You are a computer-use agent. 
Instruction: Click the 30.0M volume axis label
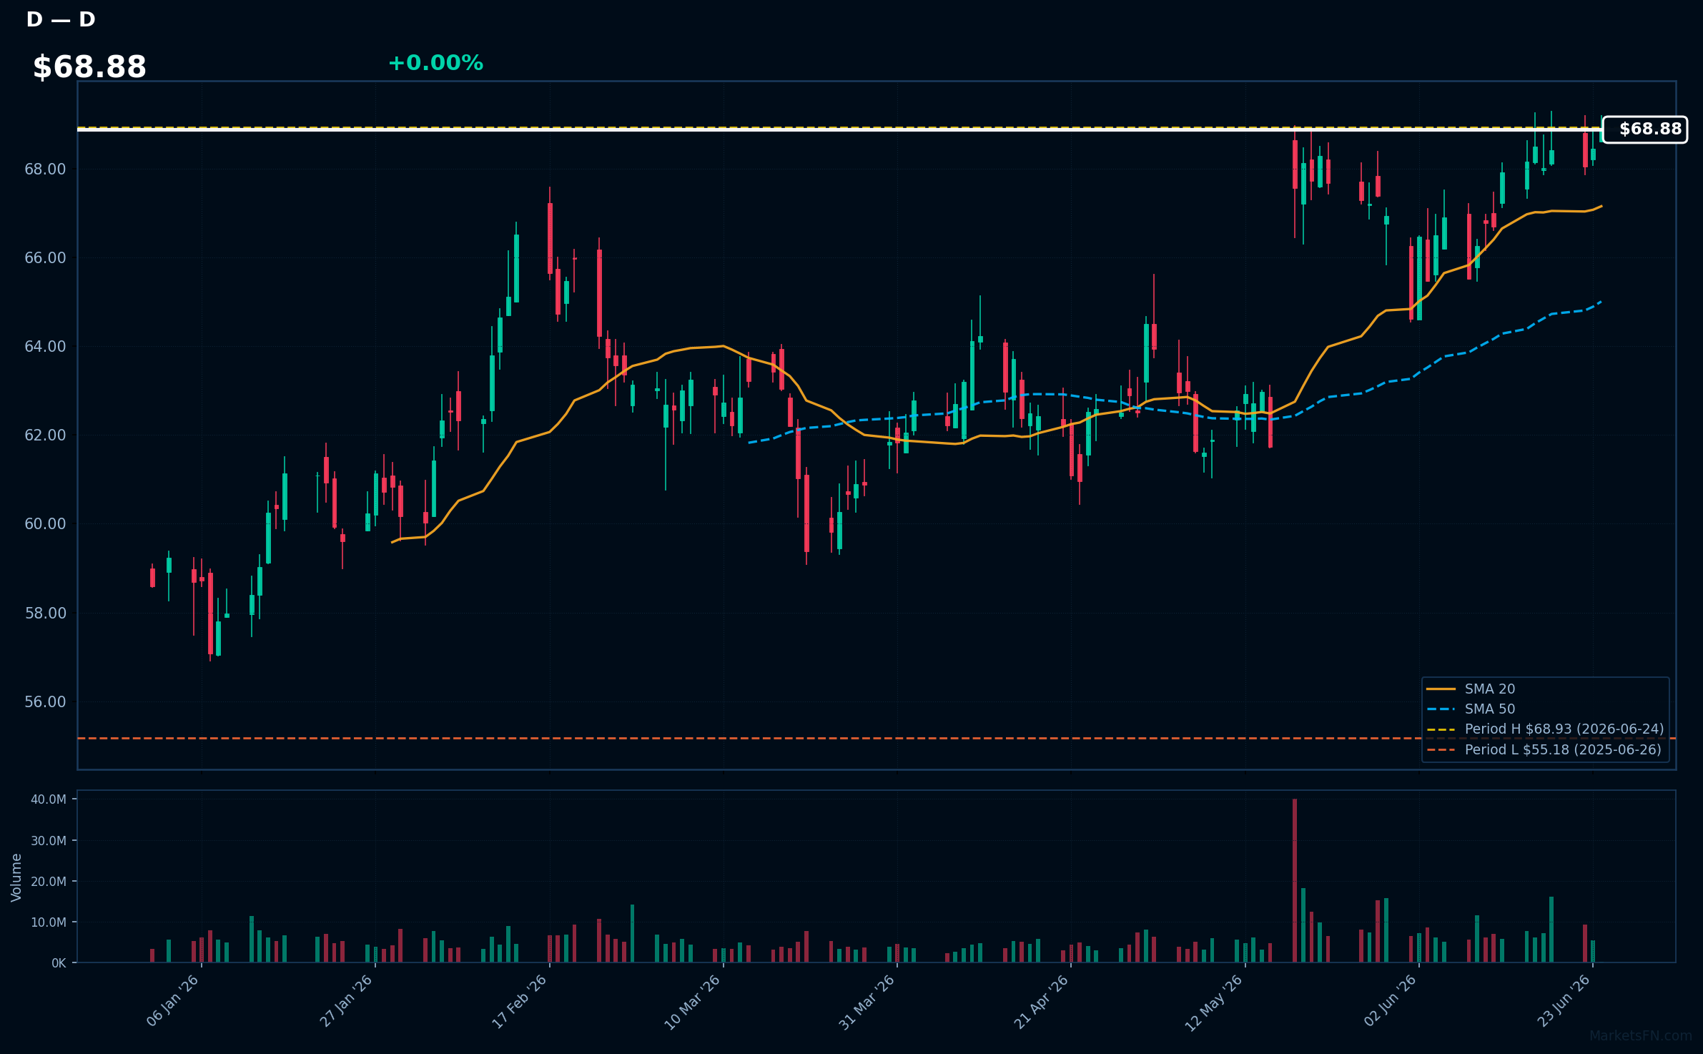tap(49, 841)
